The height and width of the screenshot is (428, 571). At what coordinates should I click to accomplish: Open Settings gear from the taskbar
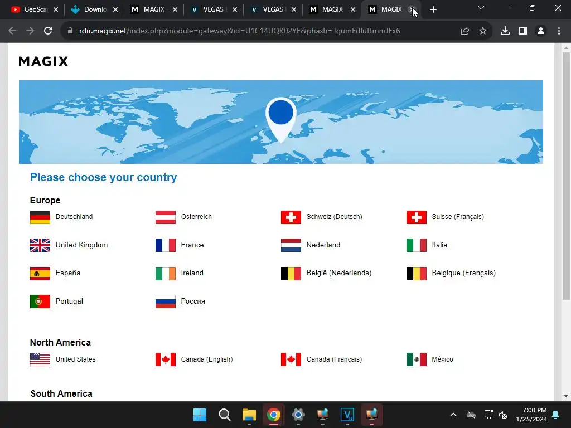click(x=298, y=415)
